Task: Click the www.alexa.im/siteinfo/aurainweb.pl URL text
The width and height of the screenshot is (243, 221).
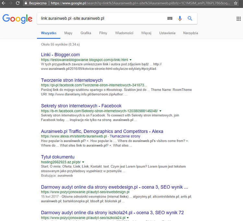Action: pyautogui.click(x=74, y=136)
